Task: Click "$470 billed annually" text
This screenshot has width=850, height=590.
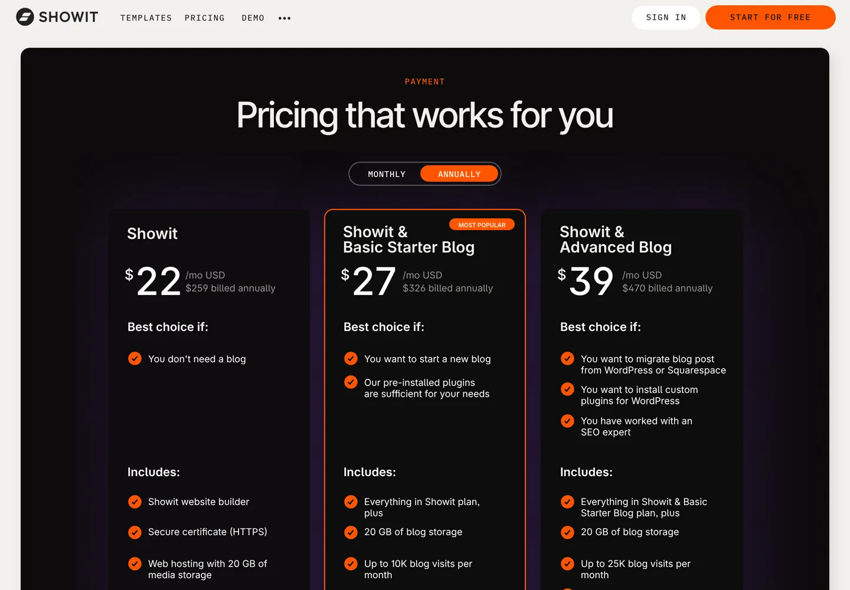Action: tap(667, 288)
